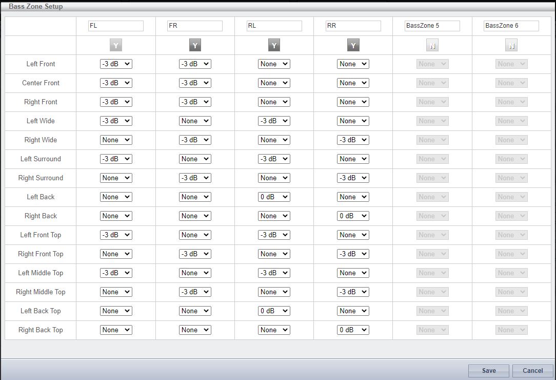This screenshot has width=556, height=380.
Task: Save the bass zone setup
Action: [x=488, y=371]
